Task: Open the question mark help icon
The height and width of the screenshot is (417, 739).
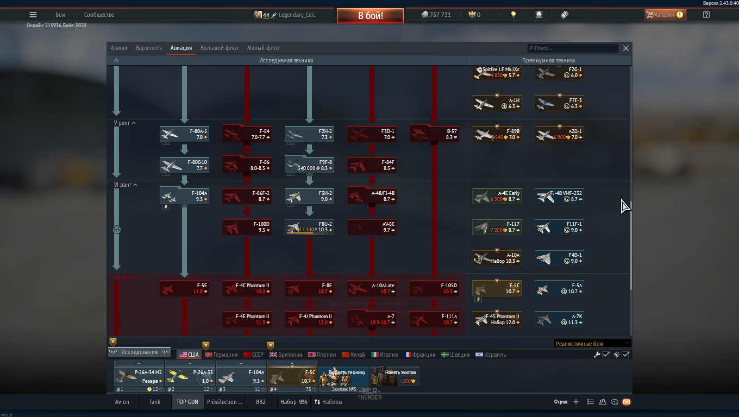Action: [x=706, y=15]
